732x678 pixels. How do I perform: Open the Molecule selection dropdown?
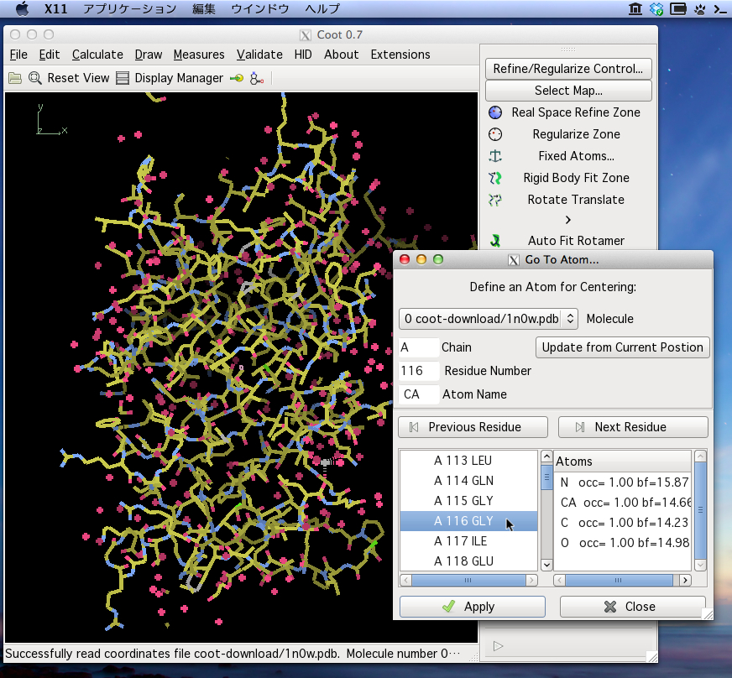(489, 319)
